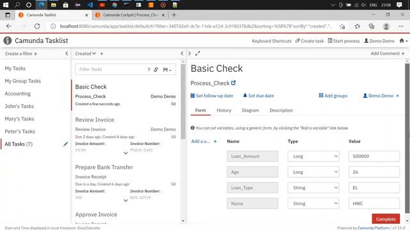Click Set due date
The width and height of the screenshot is (410, 231).
(x=258, y=96)
